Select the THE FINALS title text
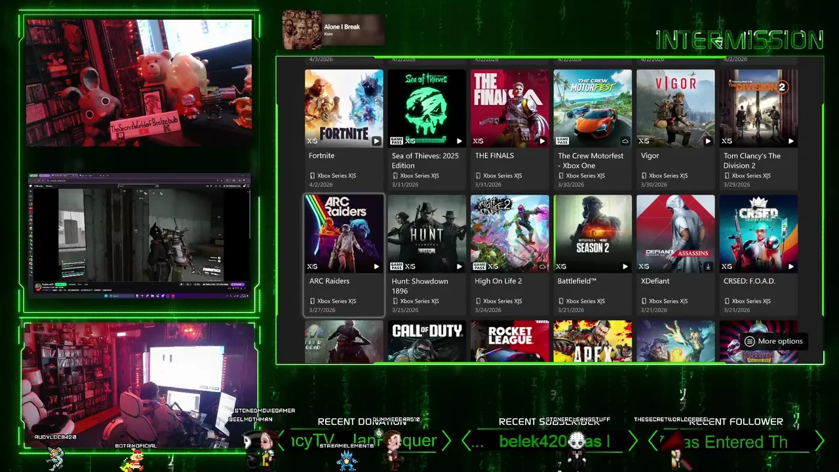This screenshot has width=839, height=472. click(494, 155)
